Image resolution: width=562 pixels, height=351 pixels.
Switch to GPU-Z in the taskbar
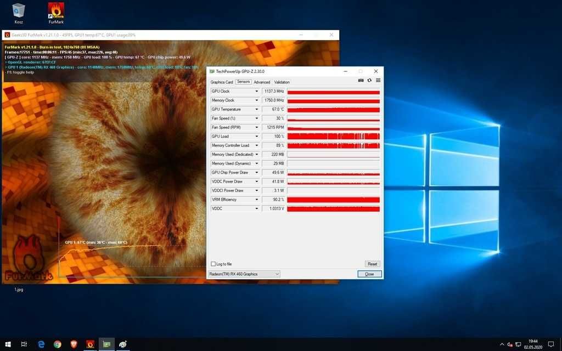point(107,344)
